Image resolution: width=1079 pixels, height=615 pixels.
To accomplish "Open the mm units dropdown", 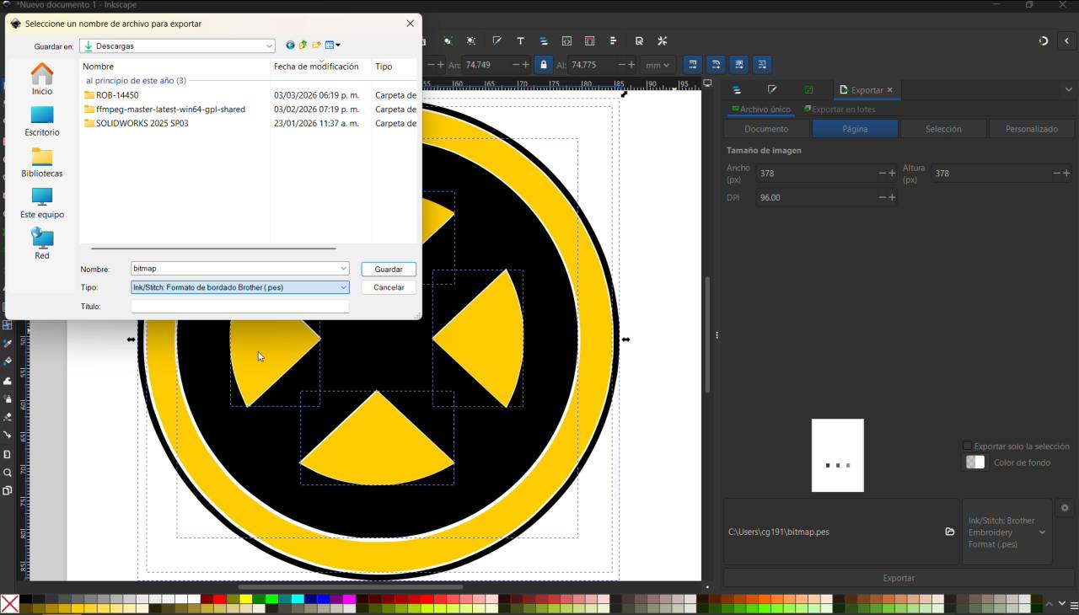I will click(657, 65).
